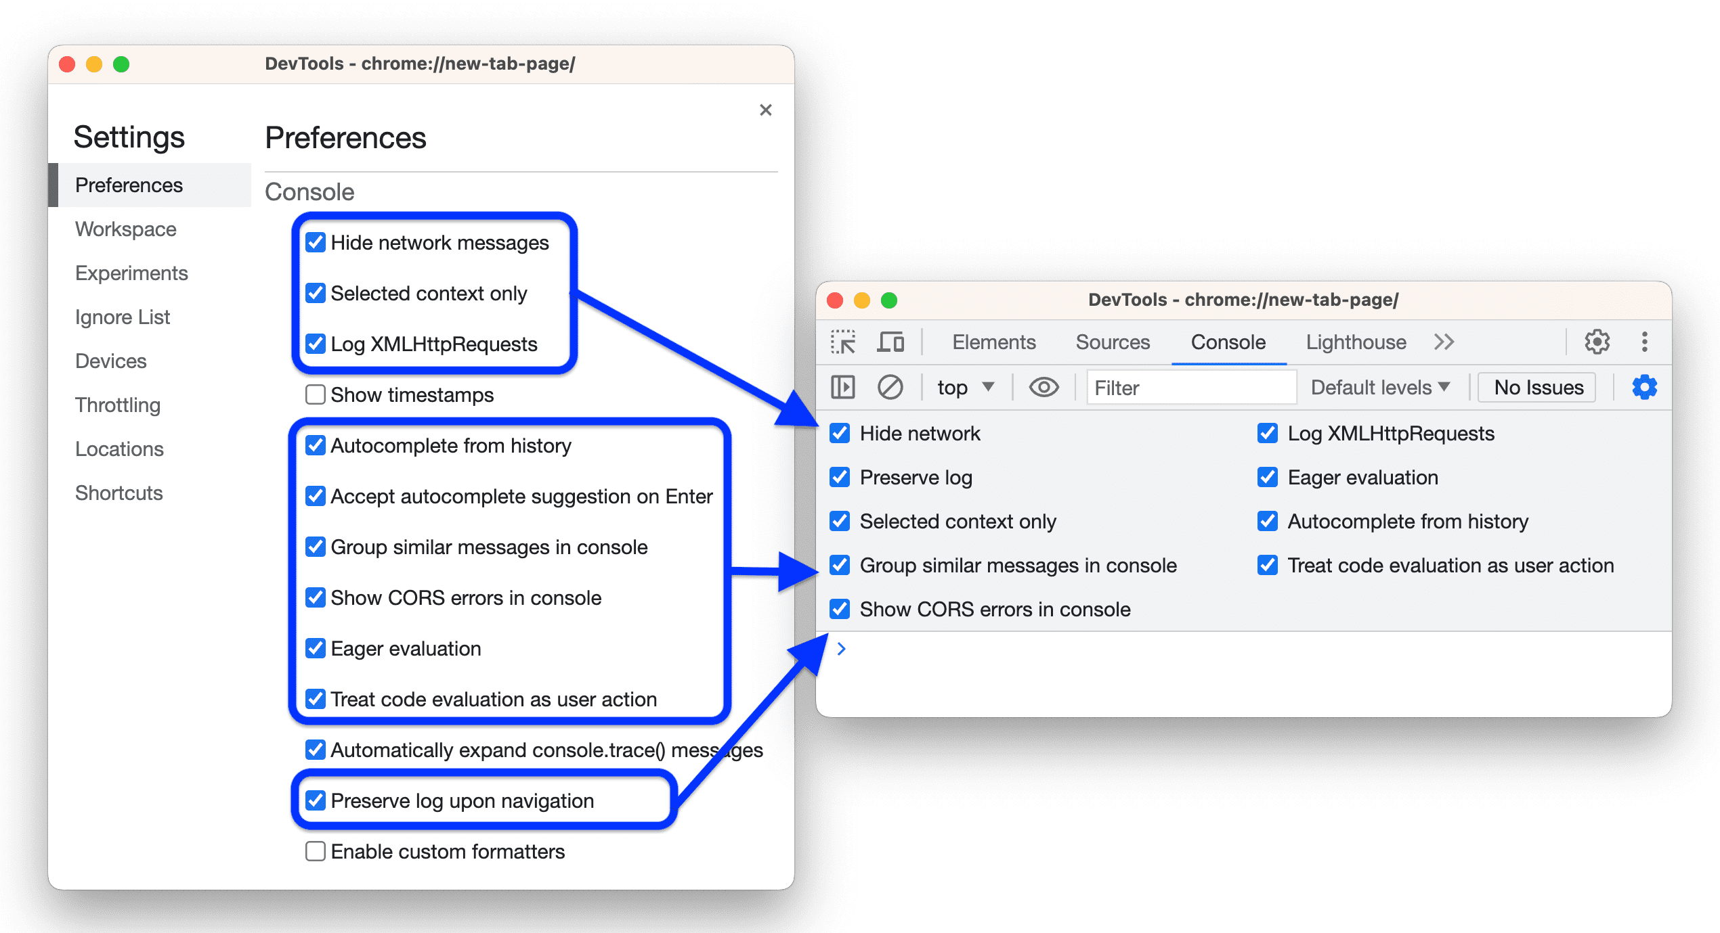Click the Sources tab icon
The height and width of the screenshot is (933, 1720).
(x=1106, y=341)
